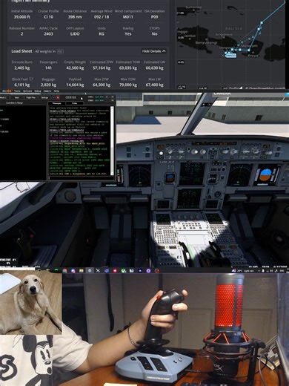
Task: Click the vPilot messages scrollbar
Action: click(112, 140)
